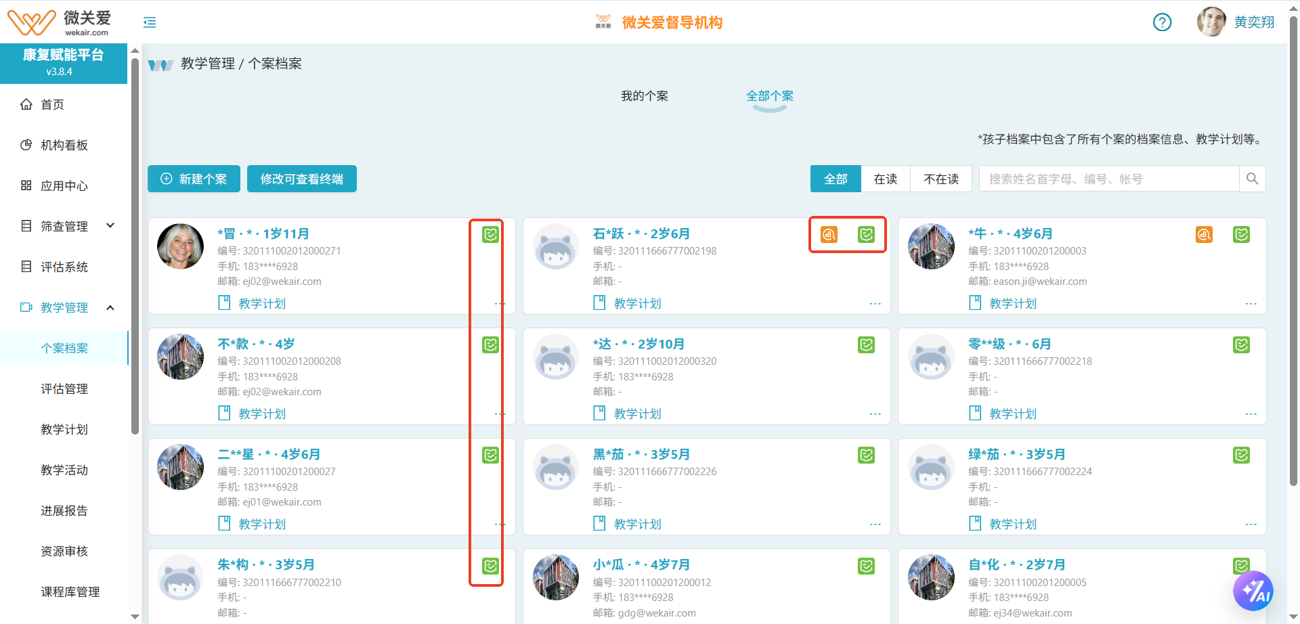Click the search magnifier icon
This screenshot has height=624, width=1300.
[x=1252, y=179]
